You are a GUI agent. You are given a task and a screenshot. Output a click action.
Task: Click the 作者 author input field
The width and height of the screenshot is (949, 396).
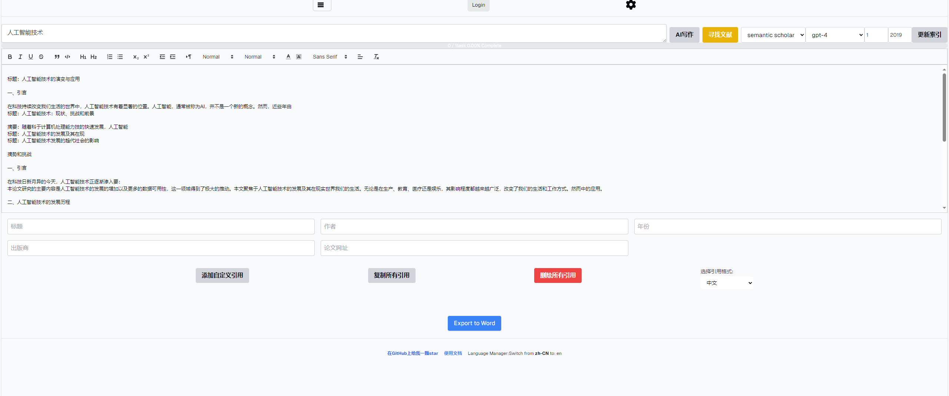tap(474, 227)
